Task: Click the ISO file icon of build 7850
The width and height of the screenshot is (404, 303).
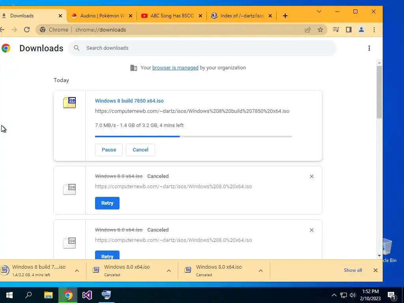Action: point(69,102)
